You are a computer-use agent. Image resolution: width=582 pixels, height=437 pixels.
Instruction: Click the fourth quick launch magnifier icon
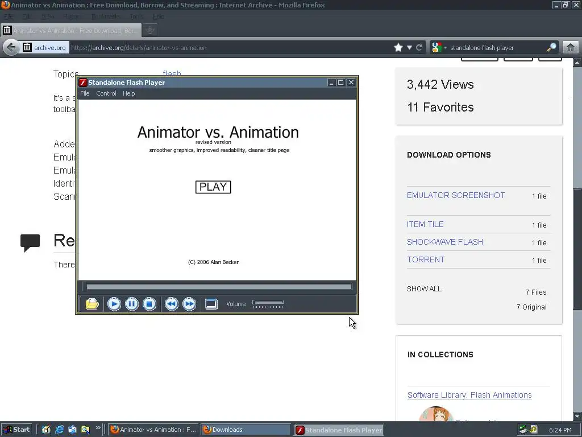pyautogui.click(x=85, y=430)
